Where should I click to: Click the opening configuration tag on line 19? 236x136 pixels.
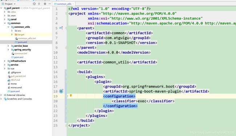(x=119, y=96)
